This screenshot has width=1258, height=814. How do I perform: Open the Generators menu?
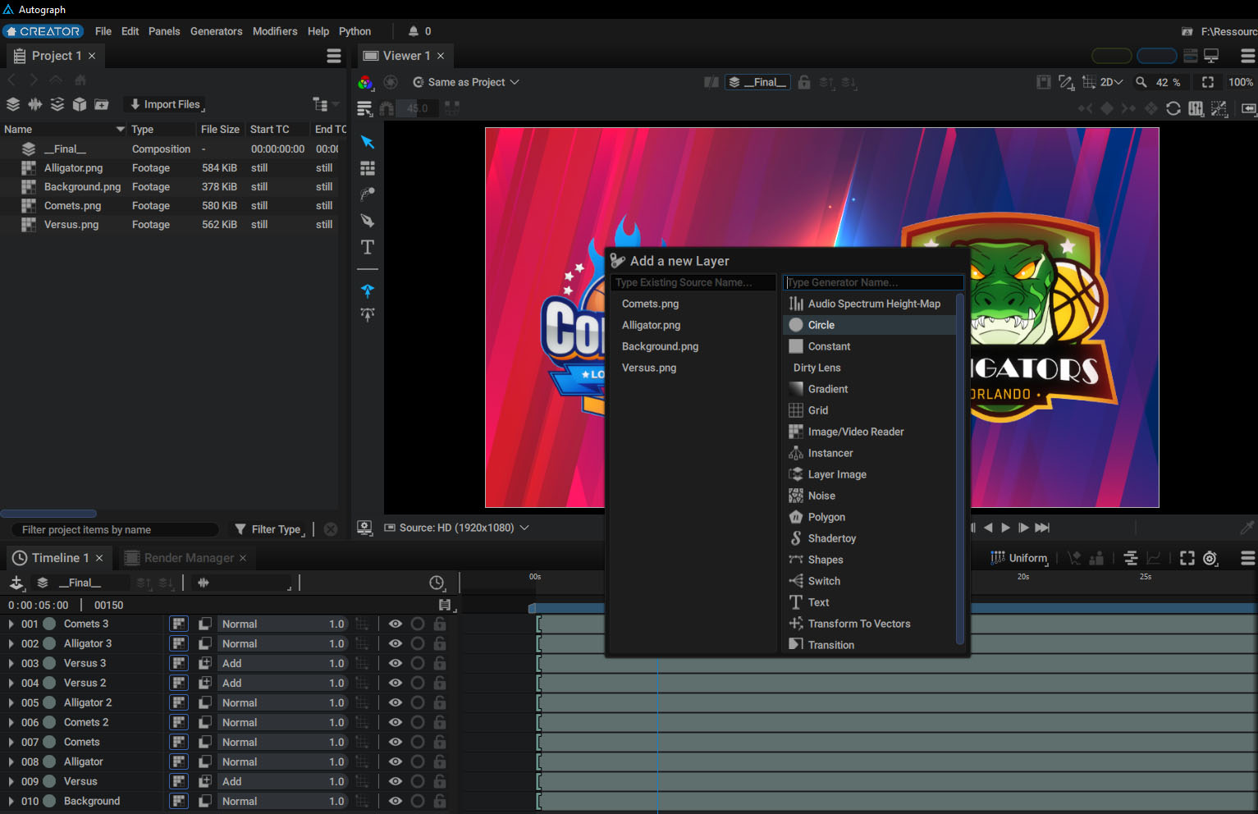(217, 31)
